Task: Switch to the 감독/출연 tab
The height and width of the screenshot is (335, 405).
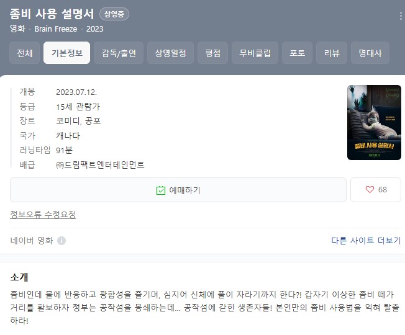Action: point(119,53)
